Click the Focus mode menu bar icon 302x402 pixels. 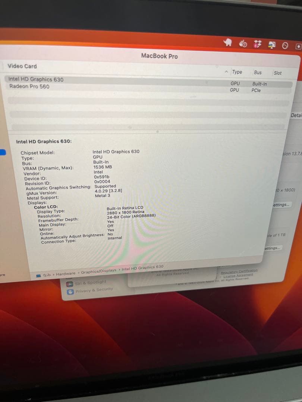tap(285, 45)
